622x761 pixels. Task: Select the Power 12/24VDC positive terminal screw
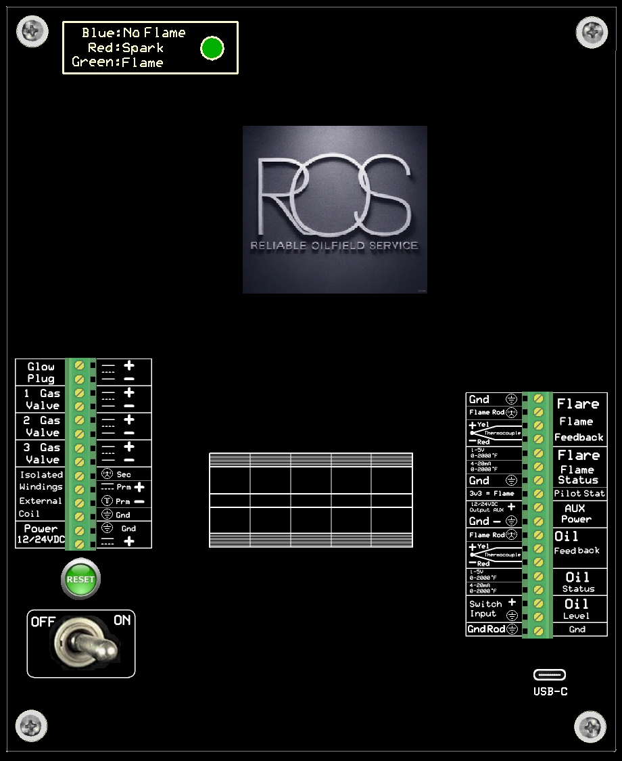pyautogui.click(x=80, y=543)
